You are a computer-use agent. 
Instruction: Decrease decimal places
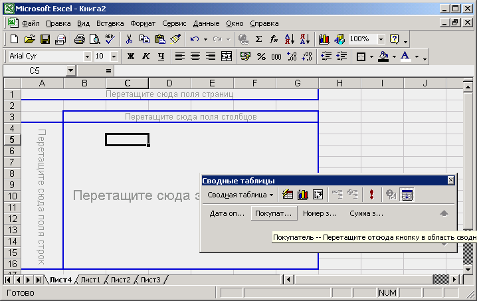point(307,56)
